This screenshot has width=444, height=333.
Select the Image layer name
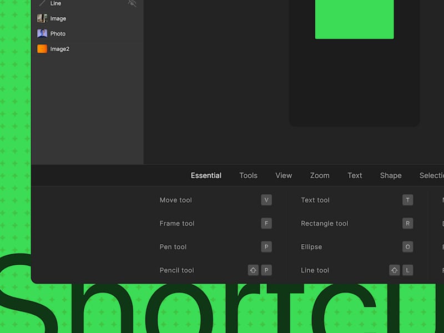[58, 18]
